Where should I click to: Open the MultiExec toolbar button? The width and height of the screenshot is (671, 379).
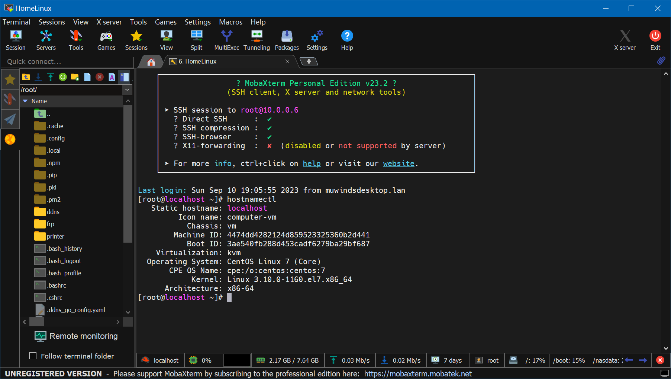[226, 40]
